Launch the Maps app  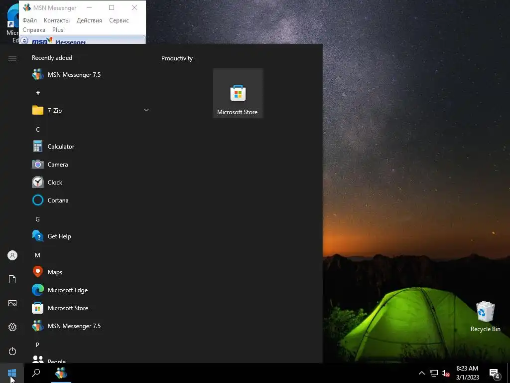pos(91,272)
